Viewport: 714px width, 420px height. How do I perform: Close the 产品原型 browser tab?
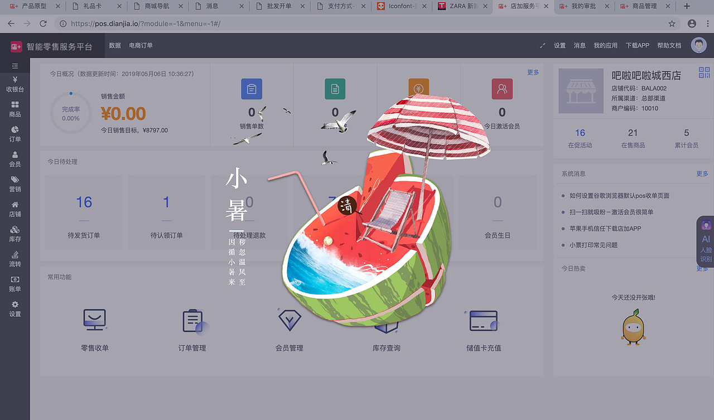(x=57, y=6)
